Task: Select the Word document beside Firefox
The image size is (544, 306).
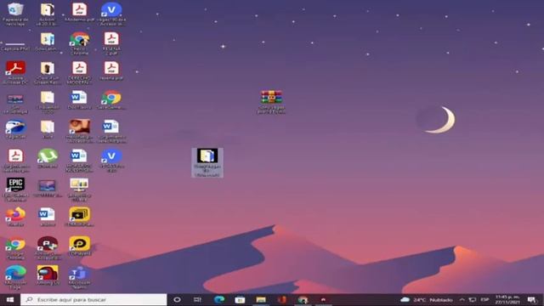Action: point(48,217)
